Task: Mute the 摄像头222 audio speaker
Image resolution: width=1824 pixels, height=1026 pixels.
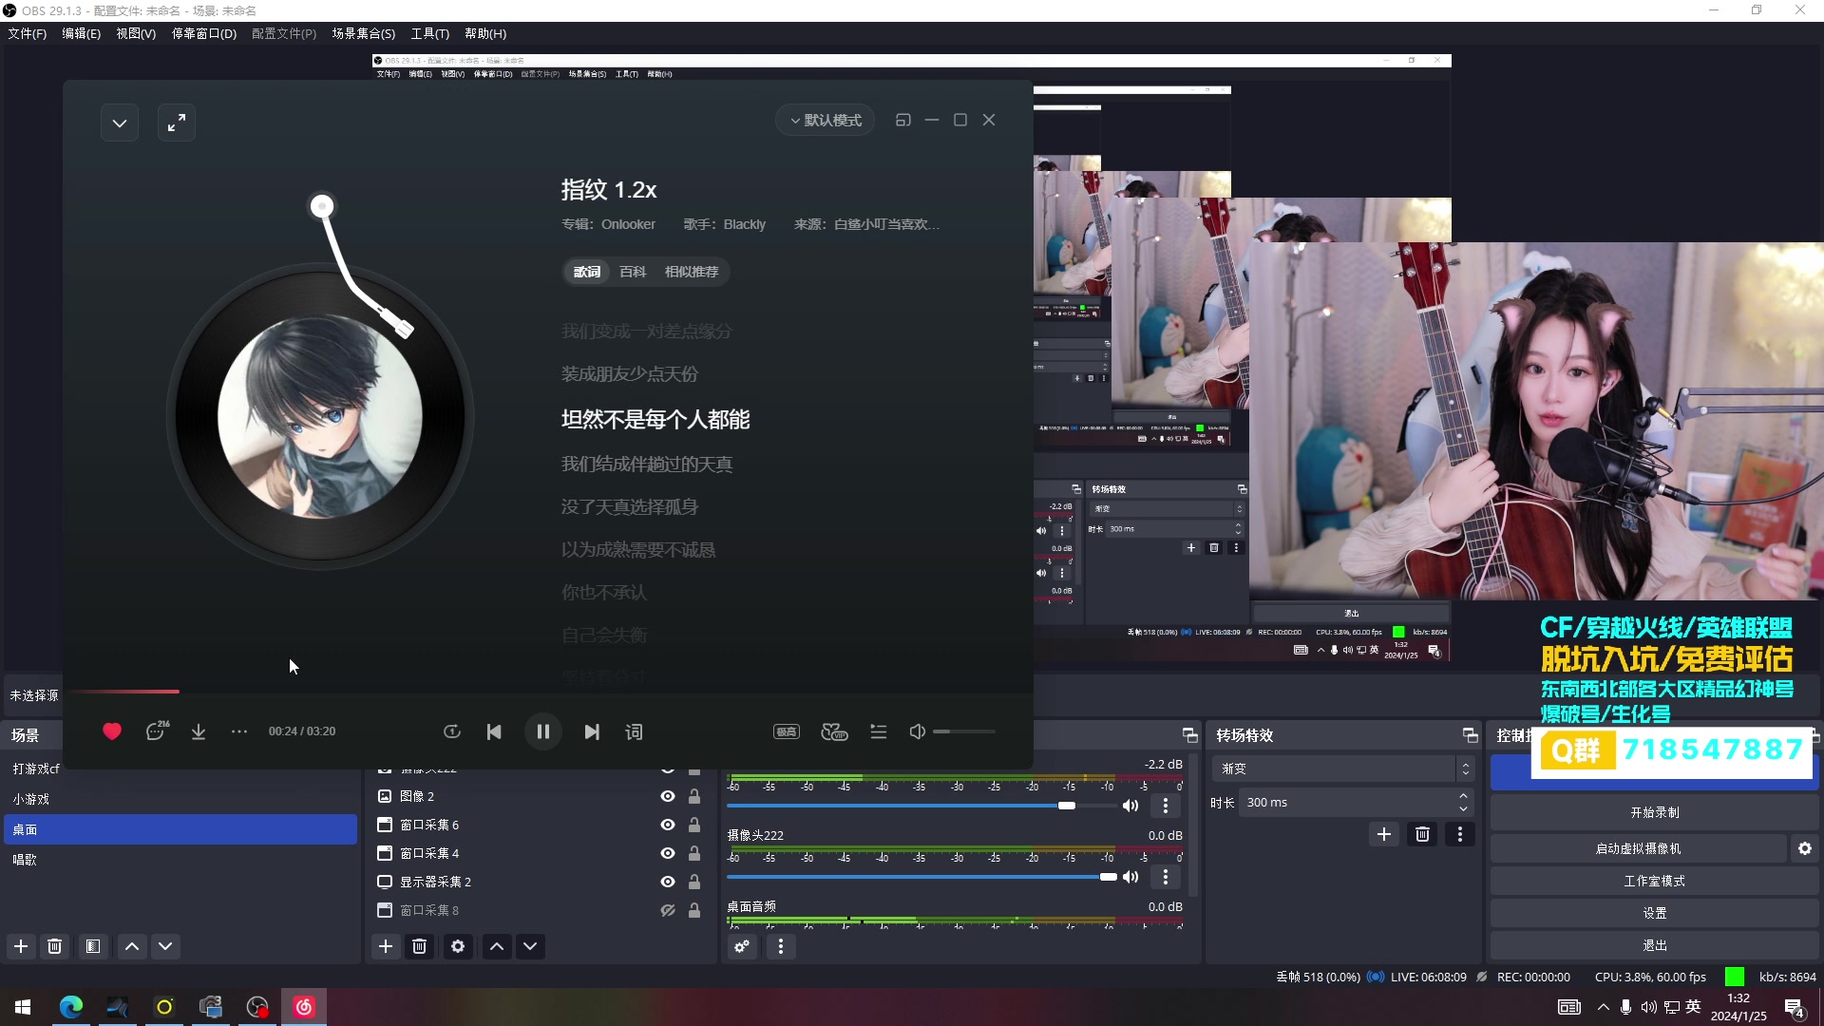Action: pos(1130,877)
